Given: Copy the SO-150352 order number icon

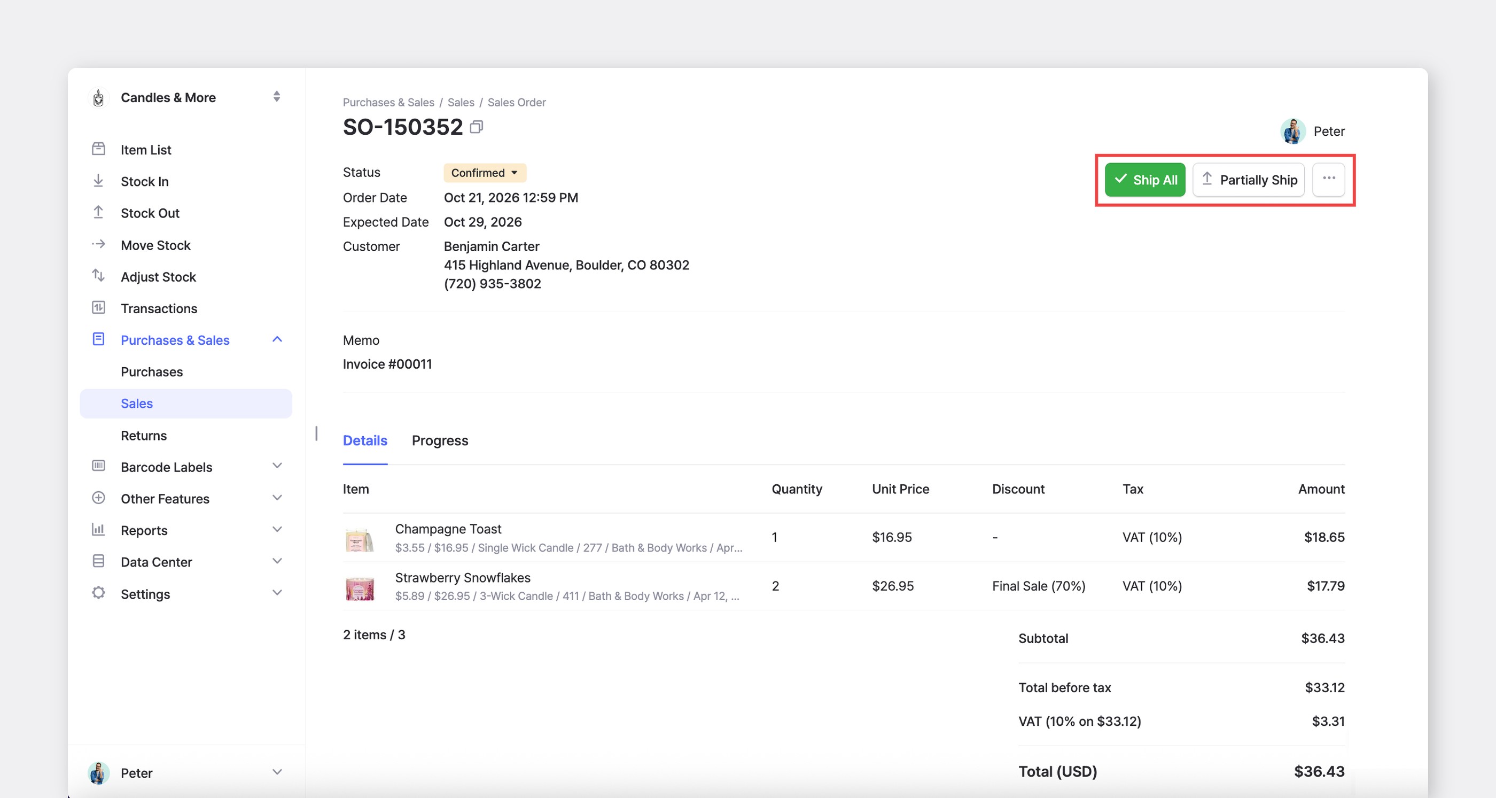Looking at the screenshot, I should [x=476, y=127].
